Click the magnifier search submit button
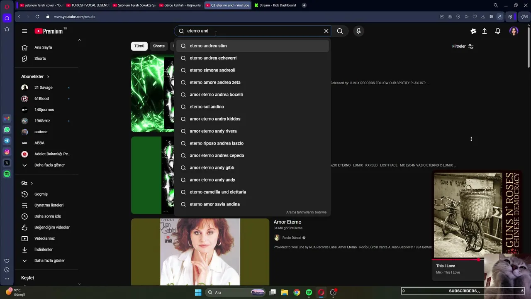 (340, 31)
